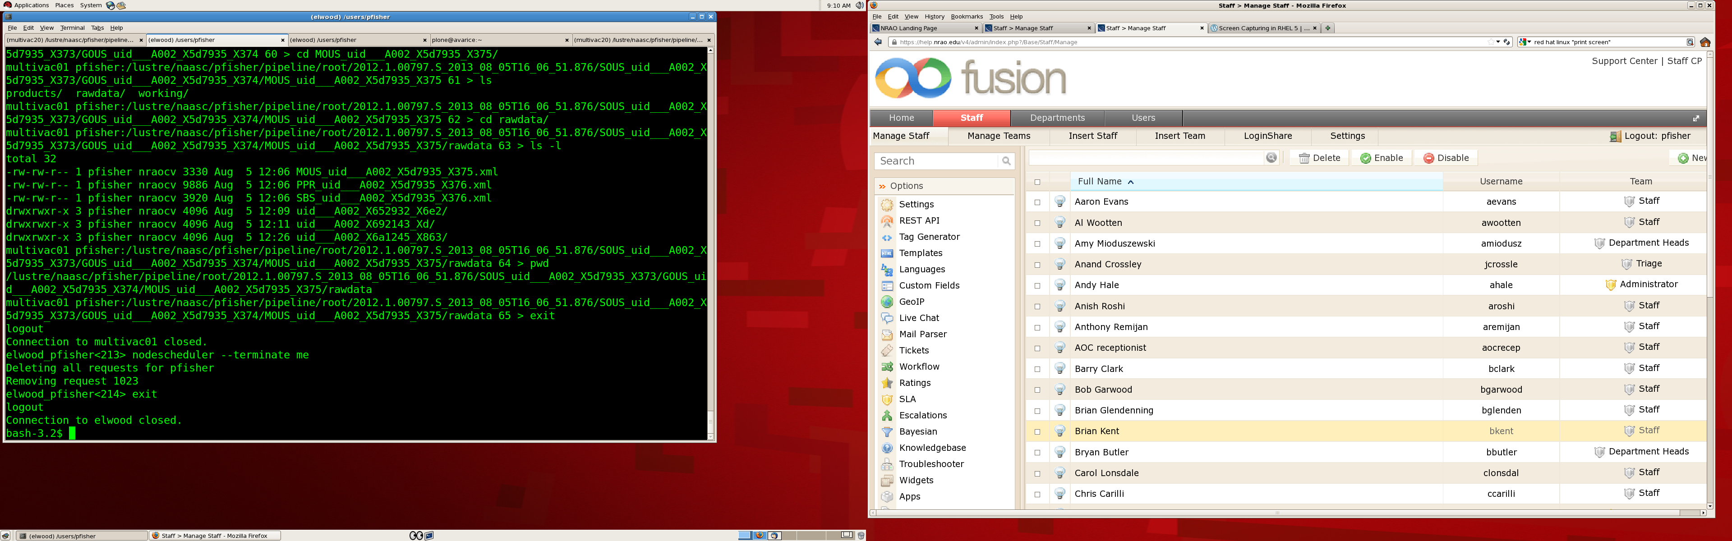Viewport: 1732px width, 541px height.
Task: Check the box for Aaron Evans
Action: pyautogui.click(x=1037, y=202)
